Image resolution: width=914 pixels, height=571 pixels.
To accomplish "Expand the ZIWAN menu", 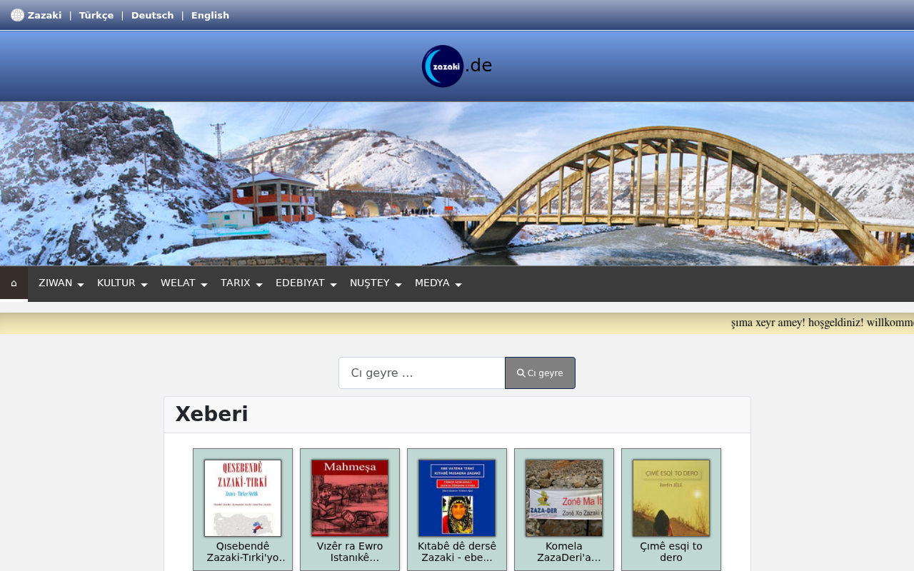I will (x=61, y=283).
